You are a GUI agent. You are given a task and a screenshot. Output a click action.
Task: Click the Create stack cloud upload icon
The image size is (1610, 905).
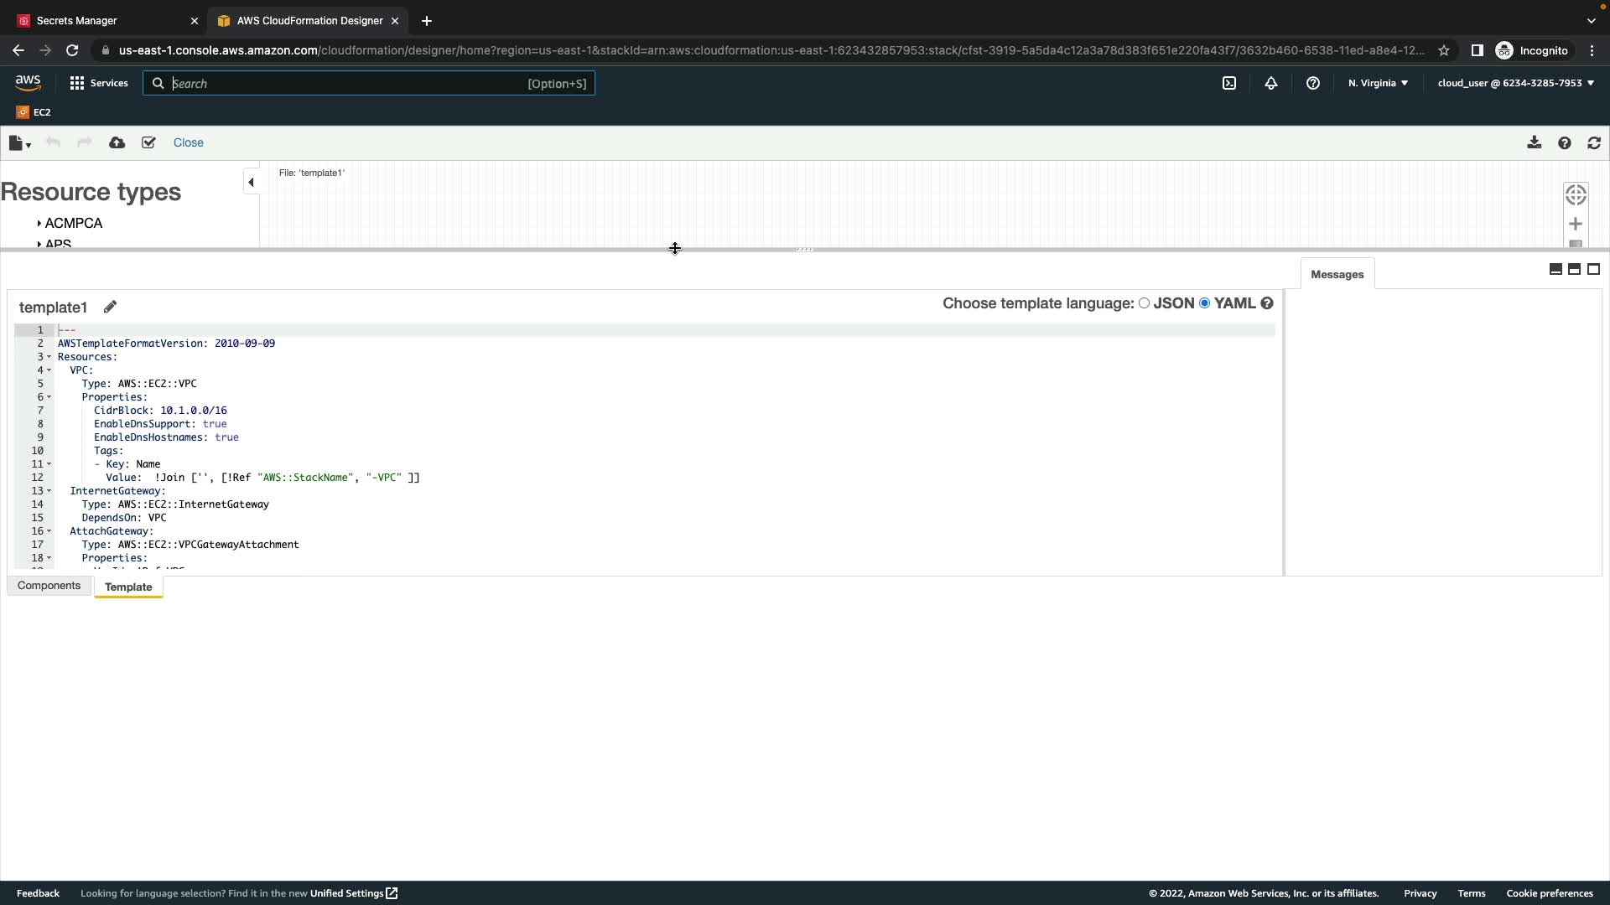[117, 142]
